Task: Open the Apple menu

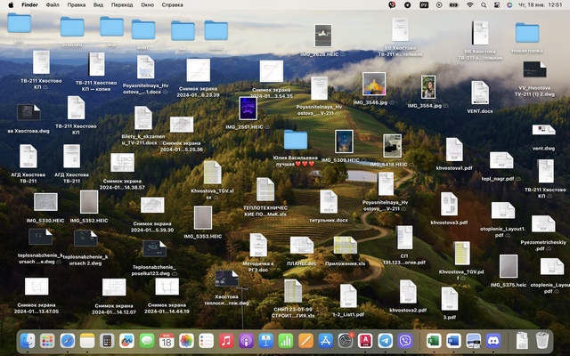Action: click(x=11, y=4)
